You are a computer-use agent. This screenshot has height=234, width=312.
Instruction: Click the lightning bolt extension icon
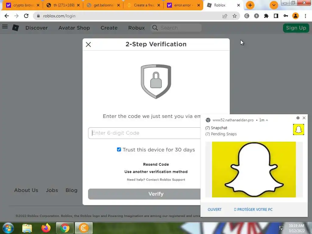coord(257,16)
